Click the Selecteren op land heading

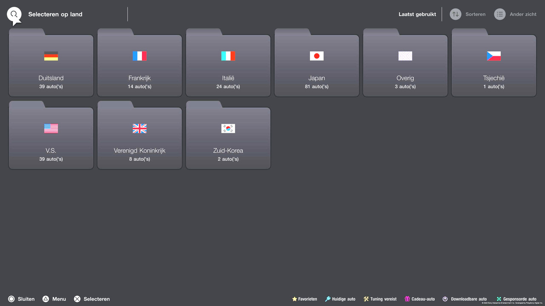click(x=55, y=14)
